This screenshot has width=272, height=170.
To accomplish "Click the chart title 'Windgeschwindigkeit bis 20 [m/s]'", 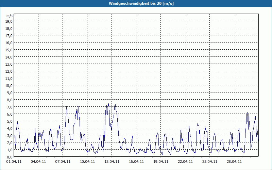I will (141, 3).
